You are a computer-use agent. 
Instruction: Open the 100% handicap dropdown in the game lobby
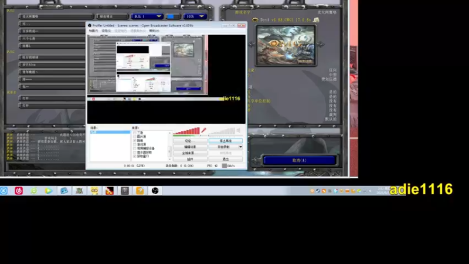pos(195,16)
